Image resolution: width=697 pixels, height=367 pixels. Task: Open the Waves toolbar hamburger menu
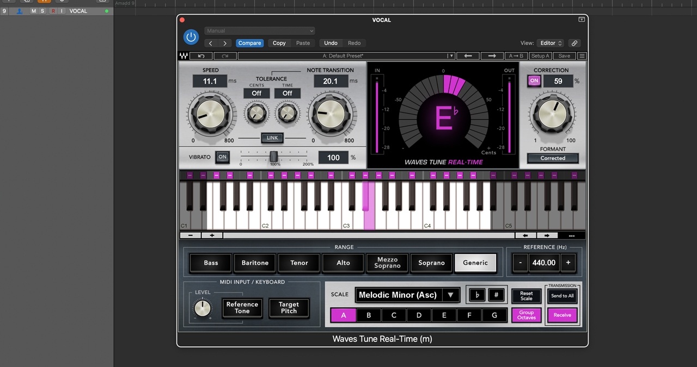click(582, 56)
